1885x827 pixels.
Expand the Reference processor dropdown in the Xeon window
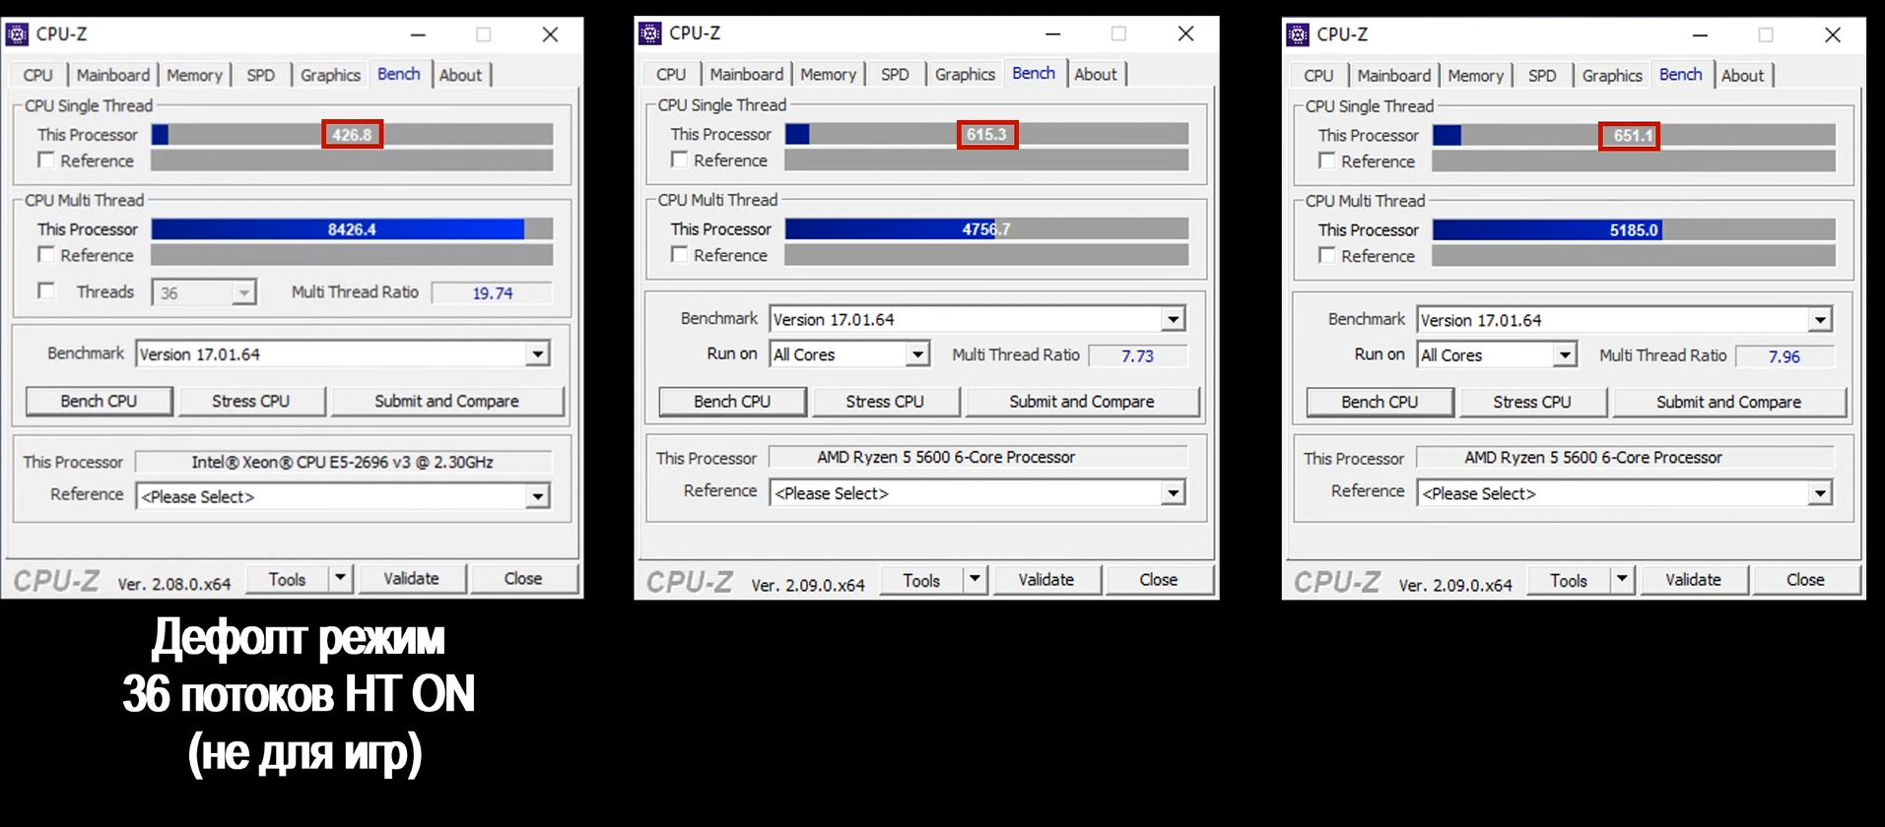pos(537,496)
